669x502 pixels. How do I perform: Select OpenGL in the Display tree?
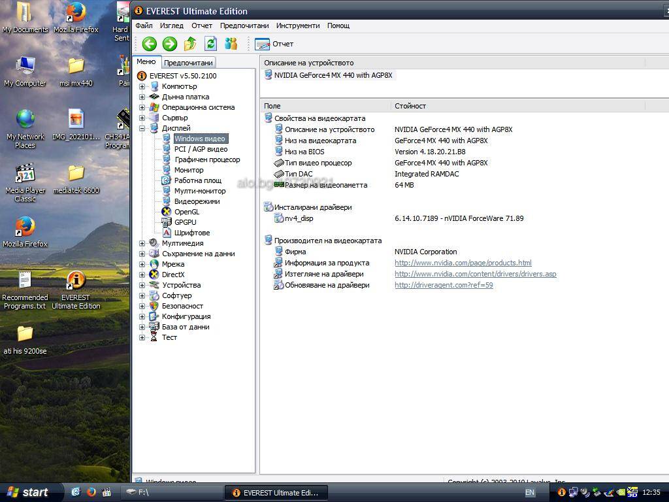pyautogui.click(x=186, y=212)
